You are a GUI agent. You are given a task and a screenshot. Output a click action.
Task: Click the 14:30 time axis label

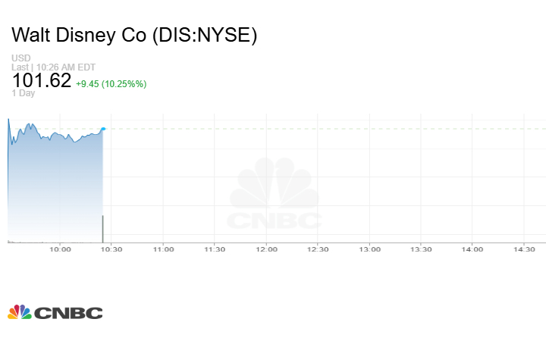click(x=524, y=249)
